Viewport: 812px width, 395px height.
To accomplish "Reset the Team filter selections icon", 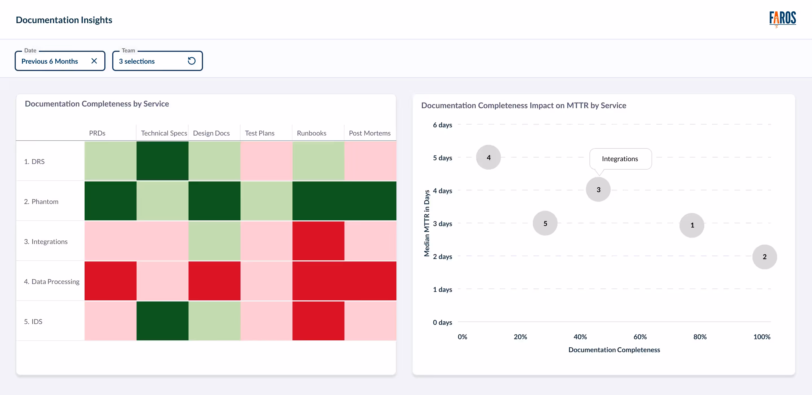I will coord(191,61).
